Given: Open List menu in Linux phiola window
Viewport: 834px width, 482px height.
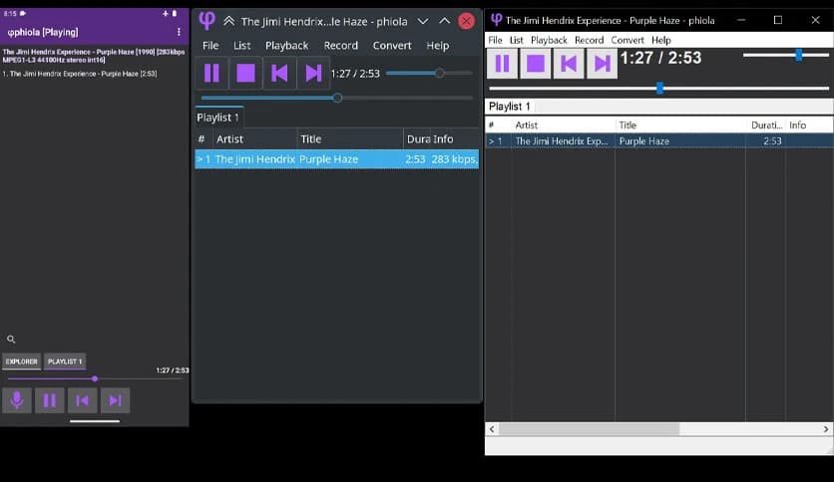Looking at the screenshot, I should tap(242, 46).
